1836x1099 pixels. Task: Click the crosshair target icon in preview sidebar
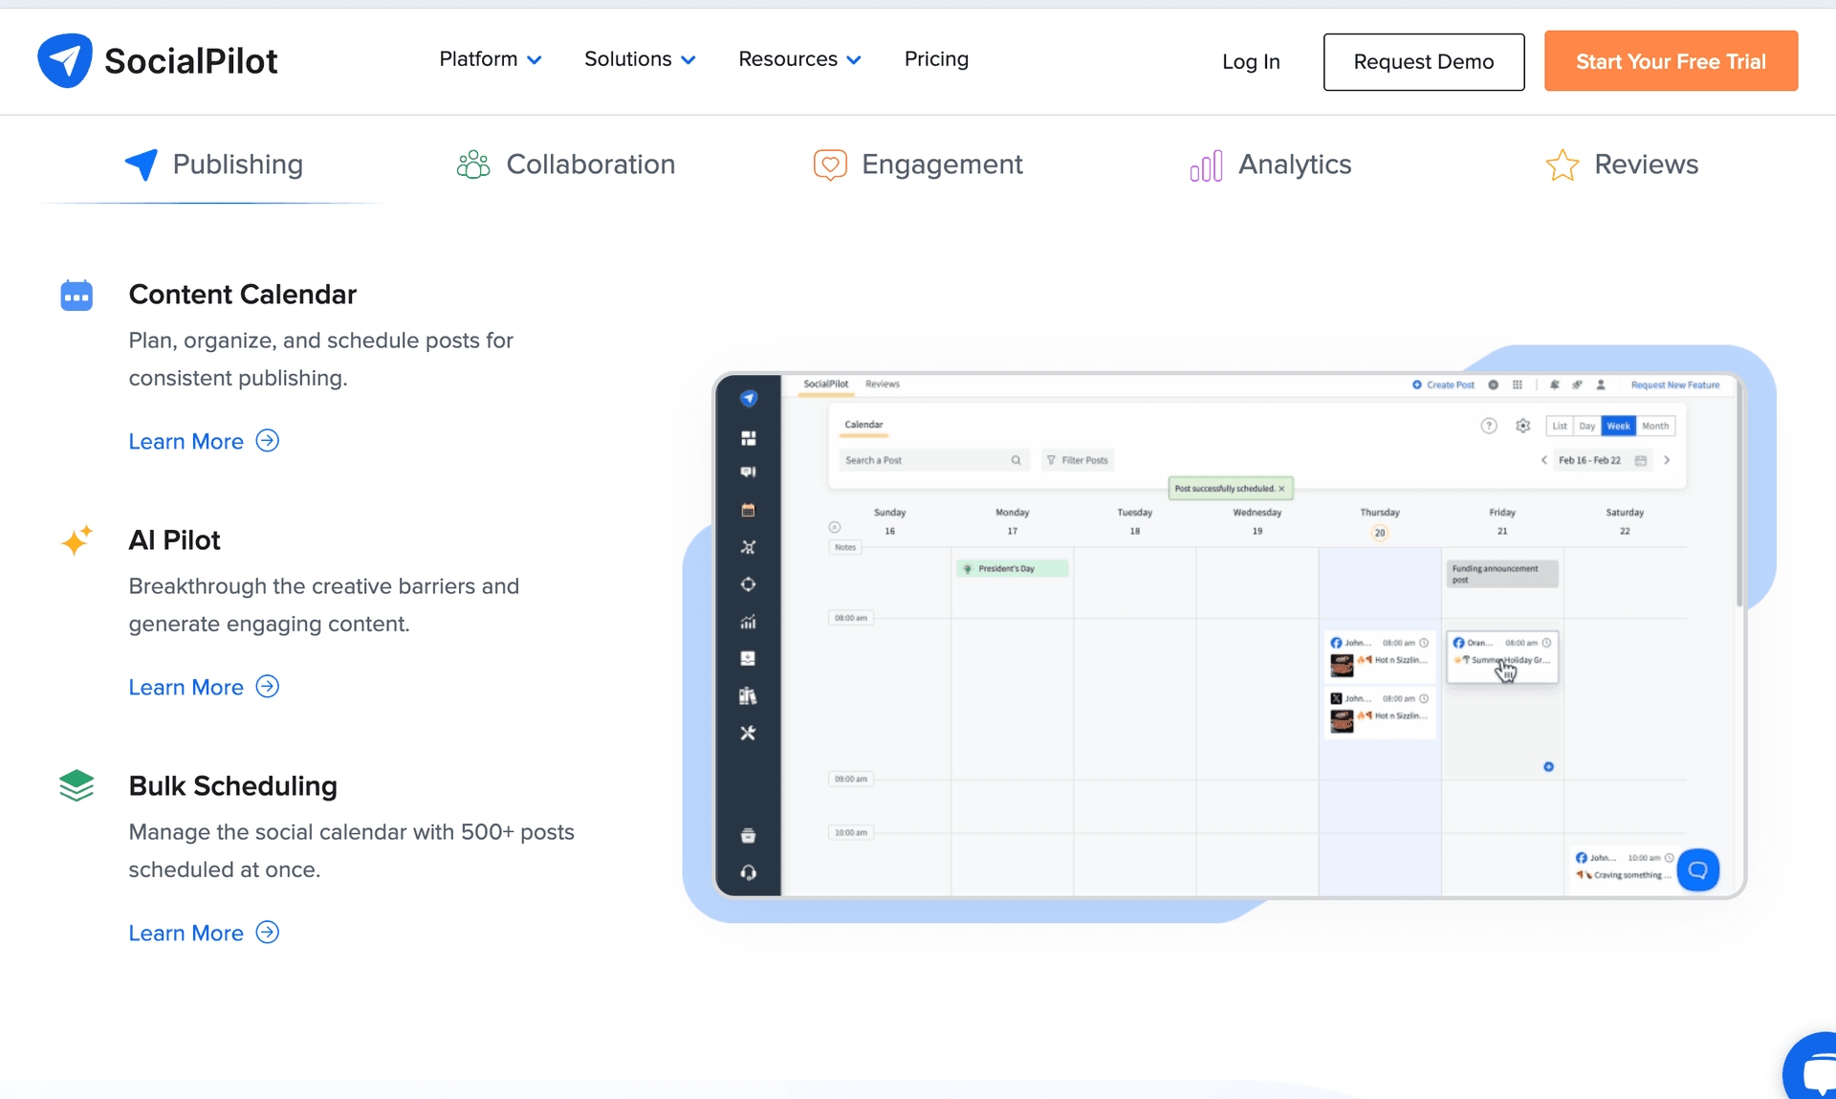tap(749, 584)
